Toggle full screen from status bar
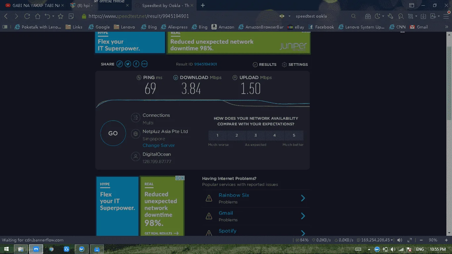The image size is (452, 254). tap(410, 240)
